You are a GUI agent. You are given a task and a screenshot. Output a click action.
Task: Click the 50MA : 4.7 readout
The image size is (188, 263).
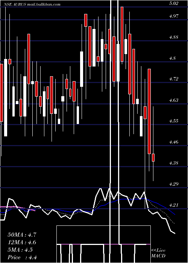click(x=22, y=235)
